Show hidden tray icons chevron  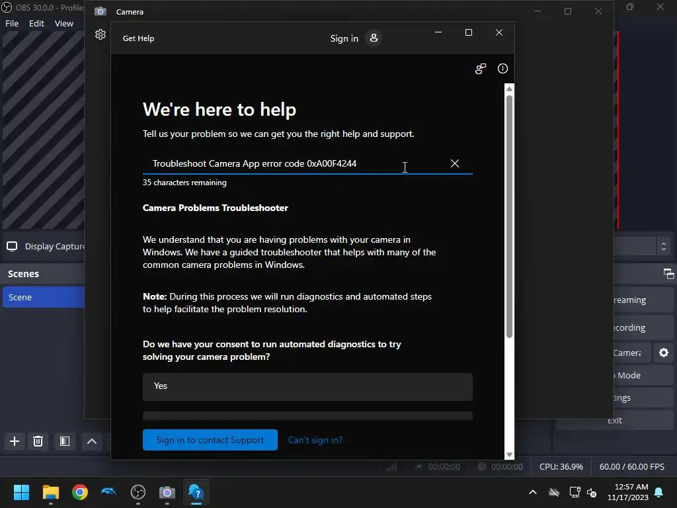533,492
